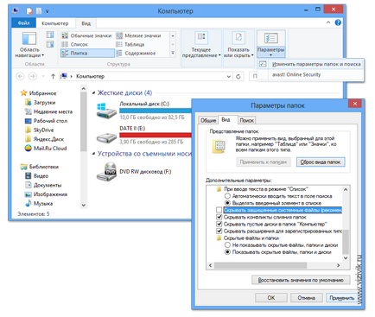Open the DVD RW дисковод (F:)

[134, 172]
